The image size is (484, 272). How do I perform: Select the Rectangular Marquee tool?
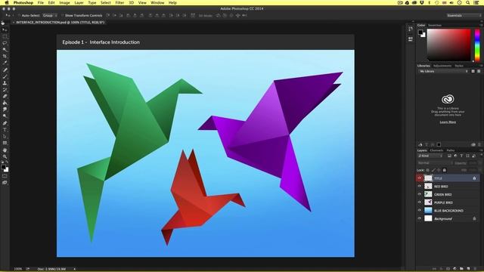5,37
